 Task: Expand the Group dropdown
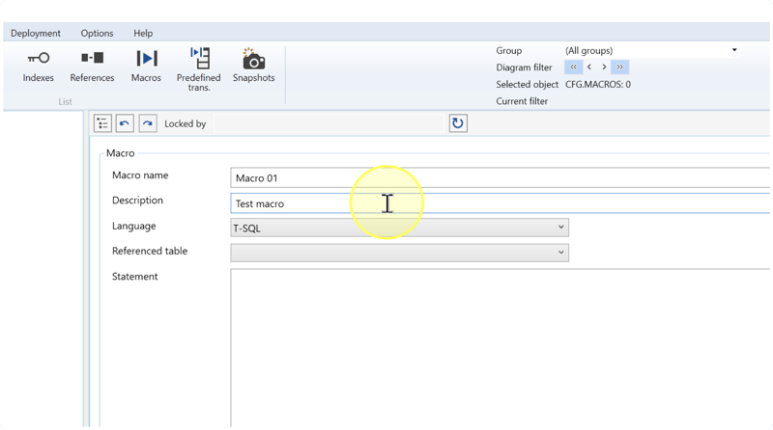pyautogui.click(x=734, y=50)
